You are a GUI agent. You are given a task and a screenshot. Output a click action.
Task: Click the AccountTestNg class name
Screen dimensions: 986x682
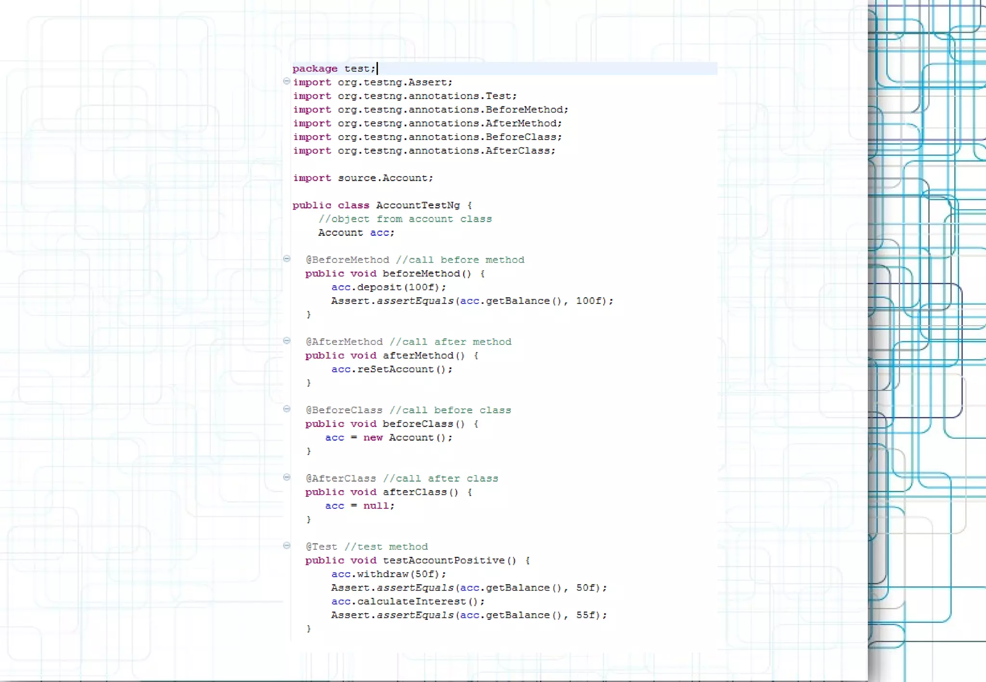tap(417, 205)
